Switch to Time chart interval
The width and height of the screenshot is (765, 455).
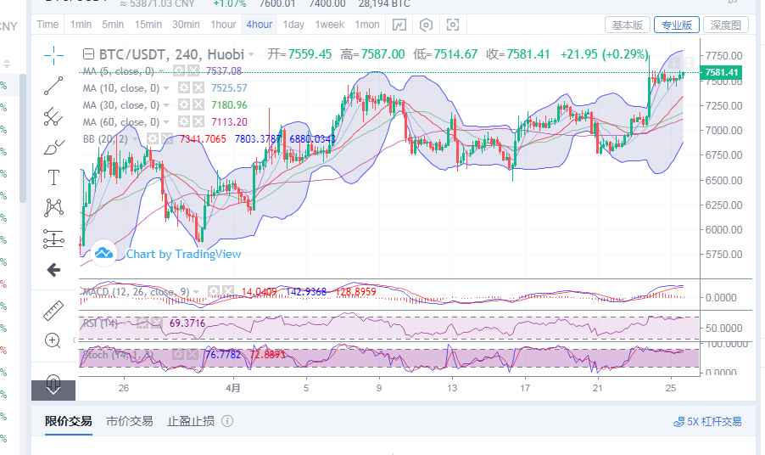tap(47, 25)
